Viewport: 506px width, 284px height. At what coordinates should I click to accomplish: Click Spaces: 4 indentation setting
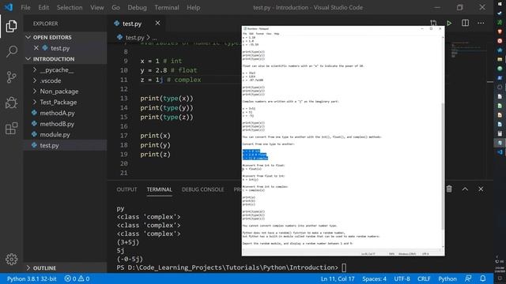tap(374, 278)
